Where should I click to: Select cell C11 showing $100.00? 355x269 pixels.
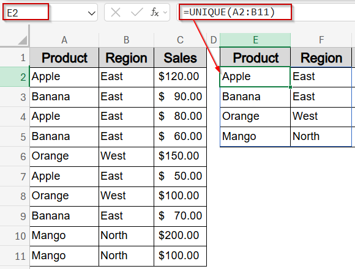180,256
